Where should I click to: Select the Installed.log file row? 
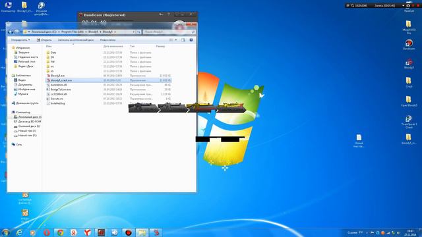109,103
